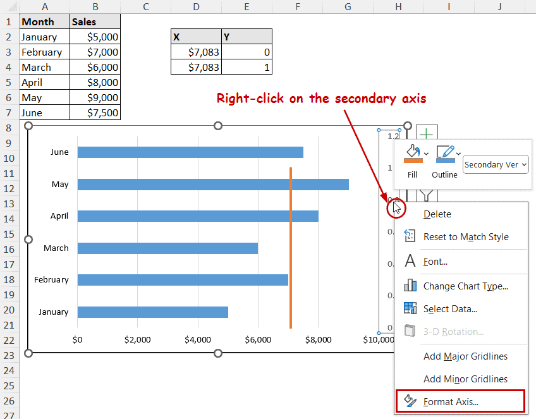Select the $7,500 sales cell
The image size is (536, 419).
[95, 112]
